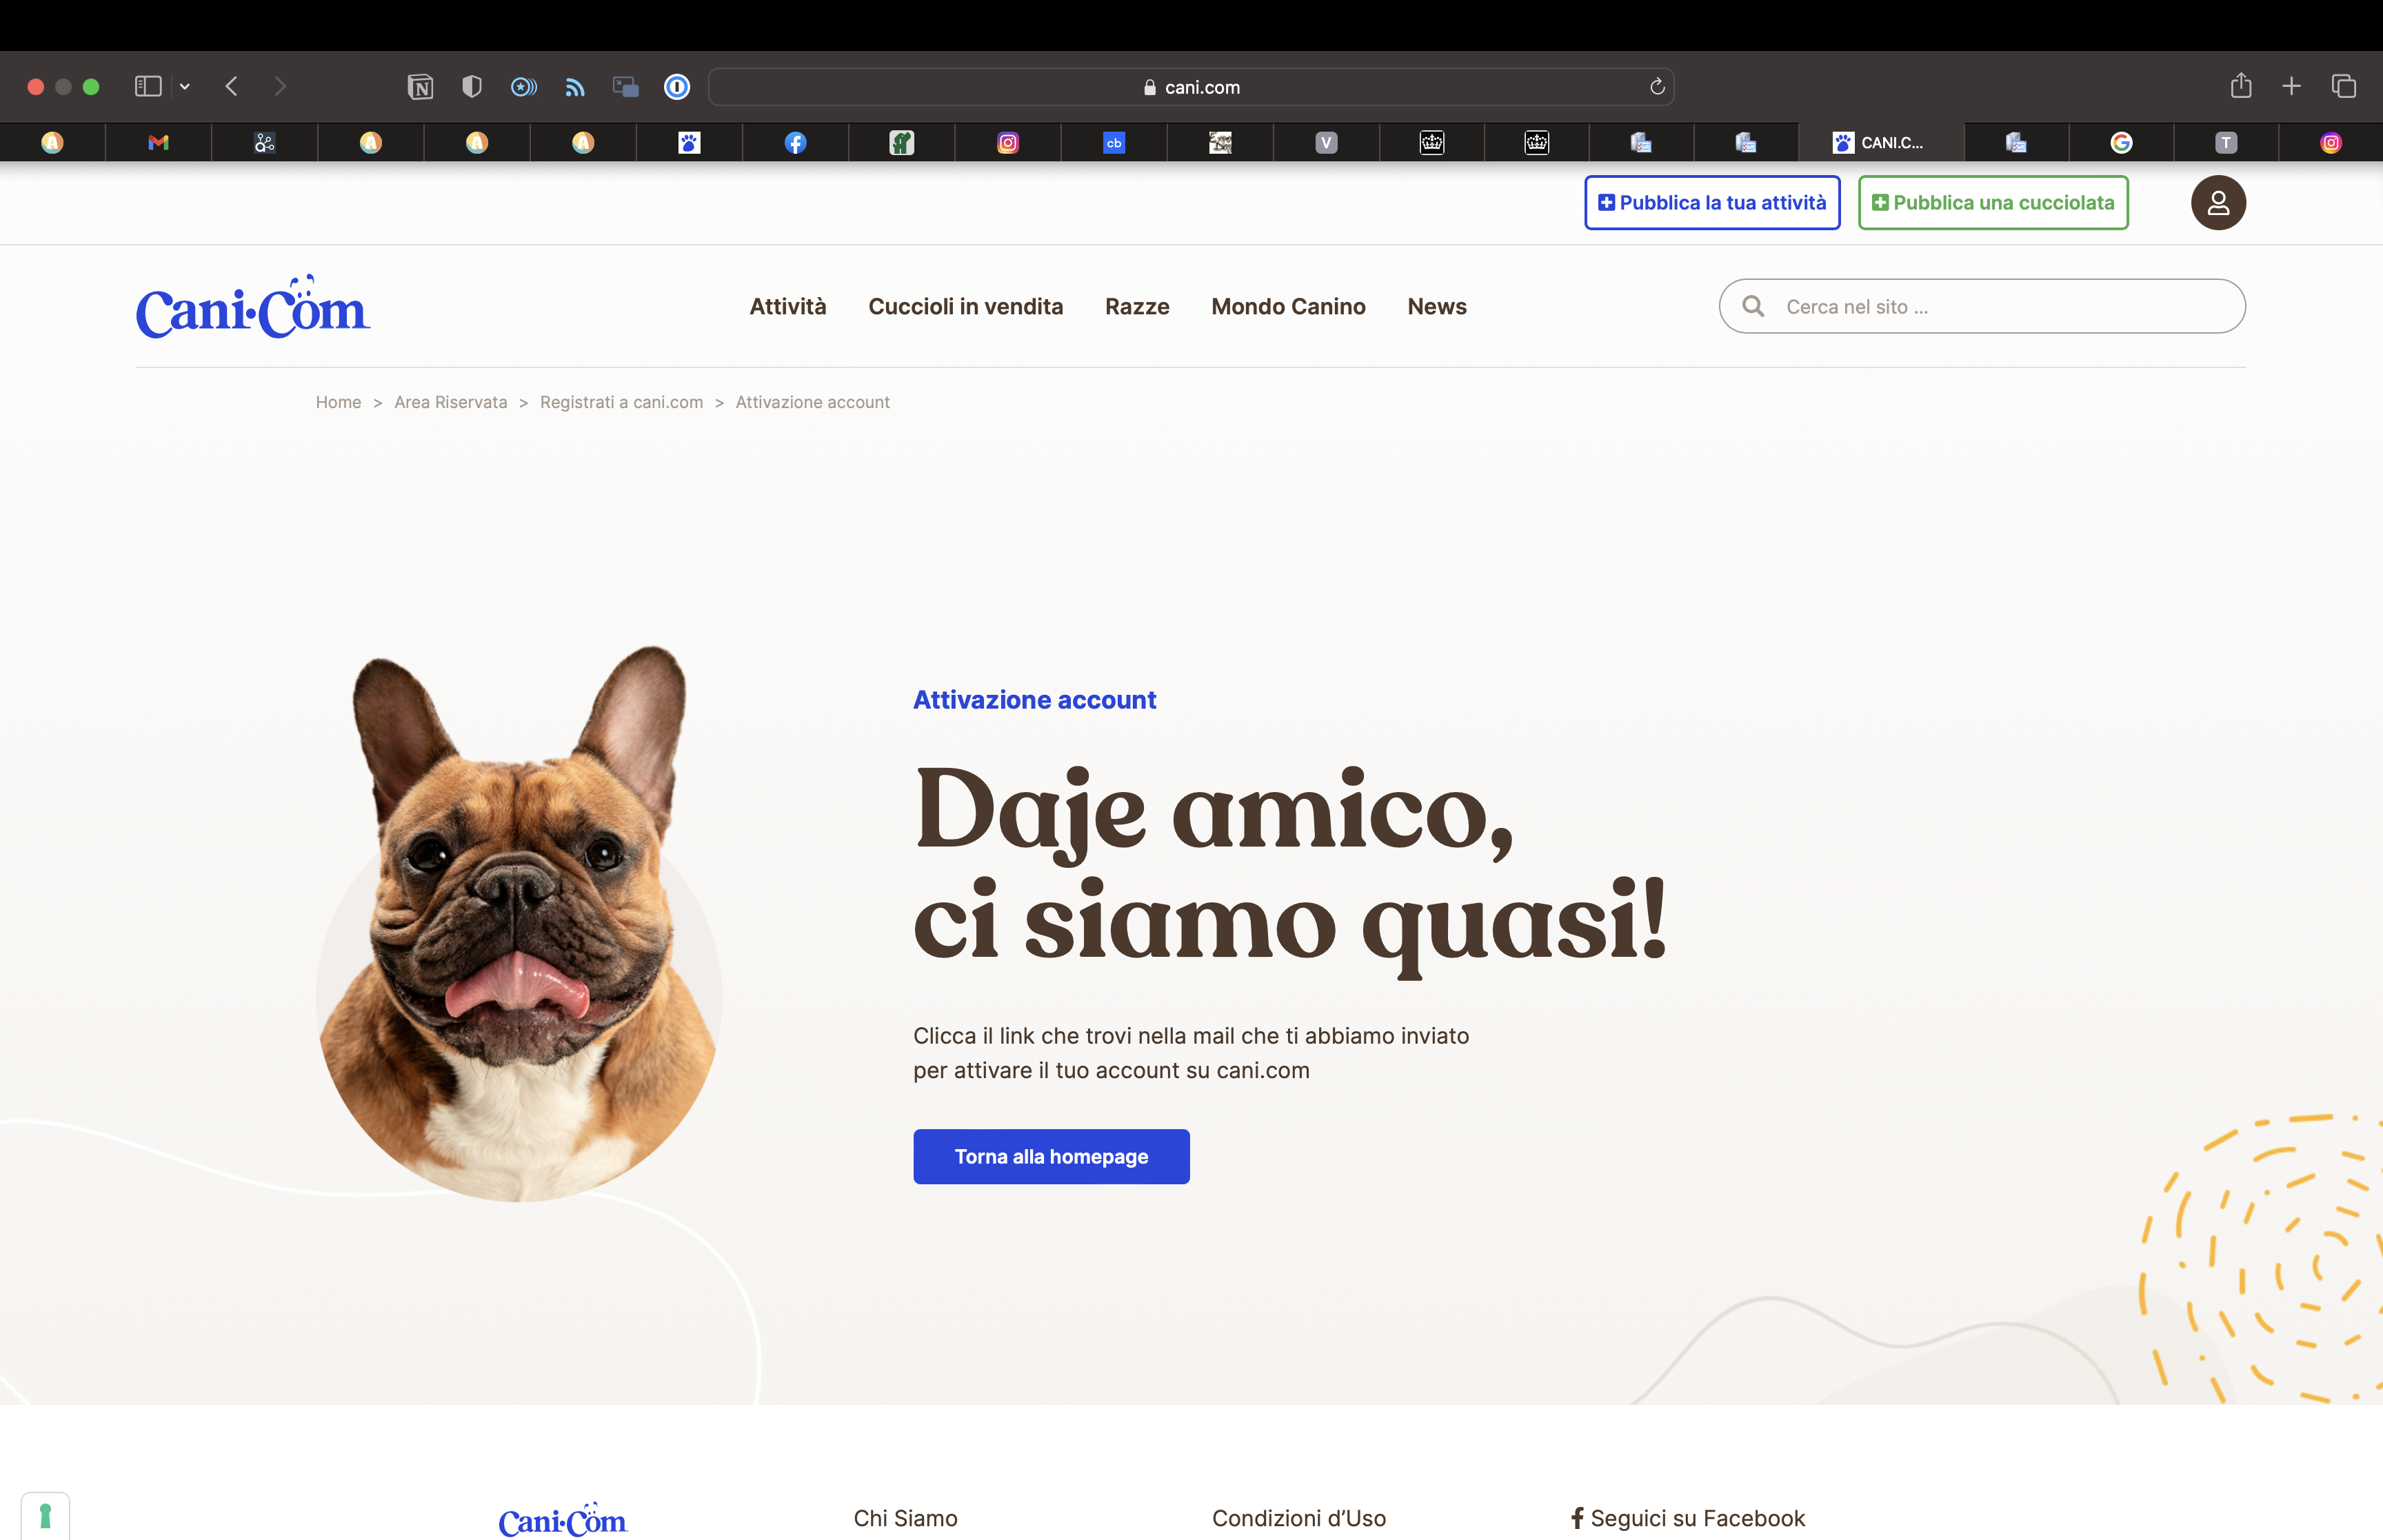Open a new tab with plus icon
This screenshot has height=1540, width=2383.
click(2292, 87)
